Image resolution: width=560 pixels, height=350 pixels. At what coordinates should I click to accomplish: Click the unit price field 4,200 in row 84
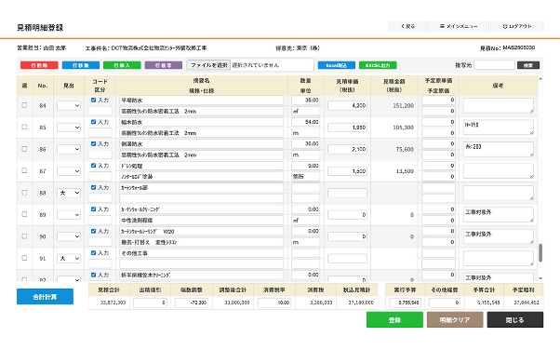pos(347,105)
